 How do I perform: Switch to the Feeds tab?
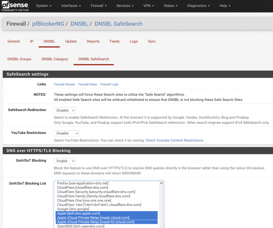pos(115,41)
